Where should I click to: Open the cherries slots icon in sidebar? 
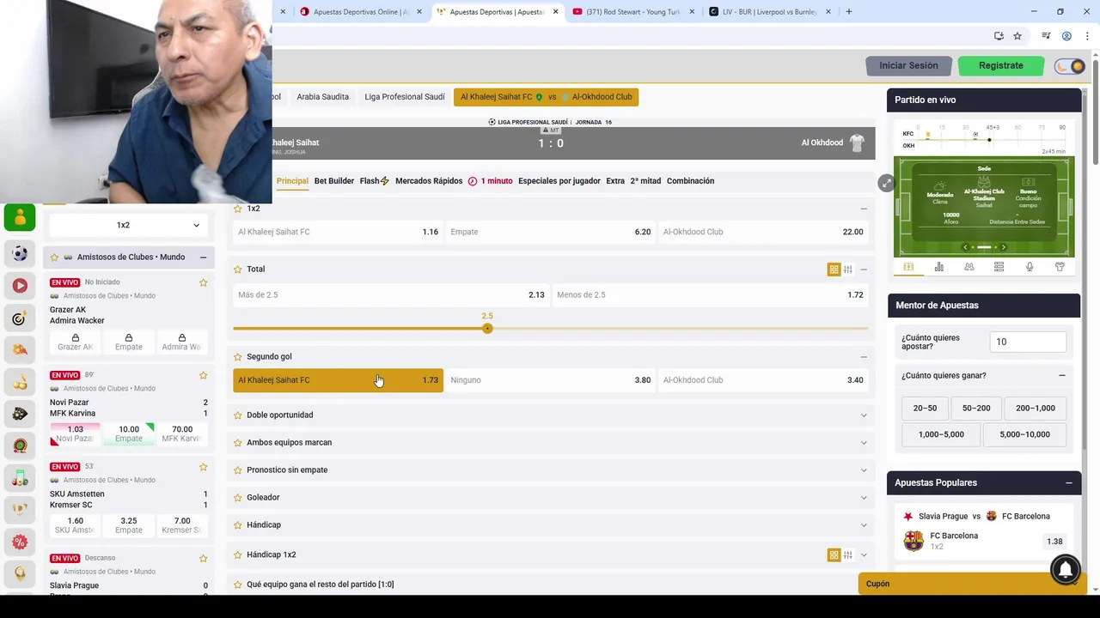(x=20, y=381)
